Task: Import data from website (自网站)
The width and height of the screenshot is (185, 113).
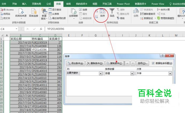Action: [x=5, y=14]
